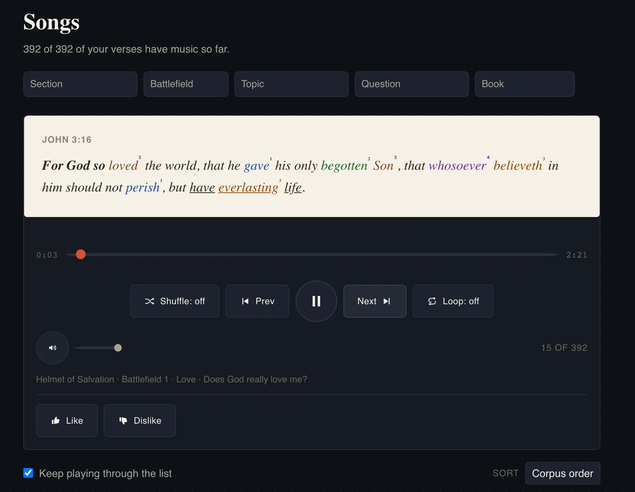Viewport: 635px width, 492px height.
Task: Click the purple word 'whosoever'
Action: (x=457, y=166)
